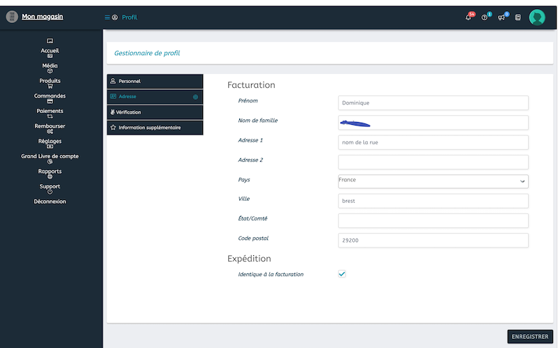Select the Adresse tab
Image resolution: width=558 pixels, height=348 pixels.
[155, 97]
